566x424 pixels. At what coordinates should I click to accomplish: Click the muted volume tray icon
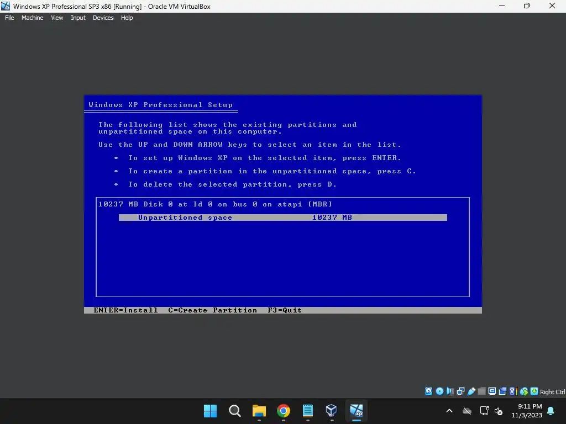pos(499,411)
